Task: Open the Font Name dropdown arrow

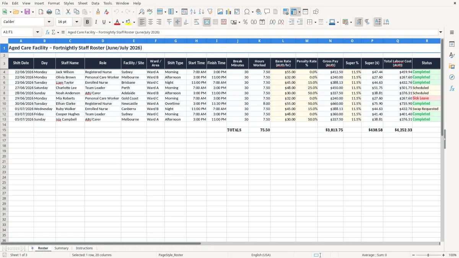Action: 49,22
